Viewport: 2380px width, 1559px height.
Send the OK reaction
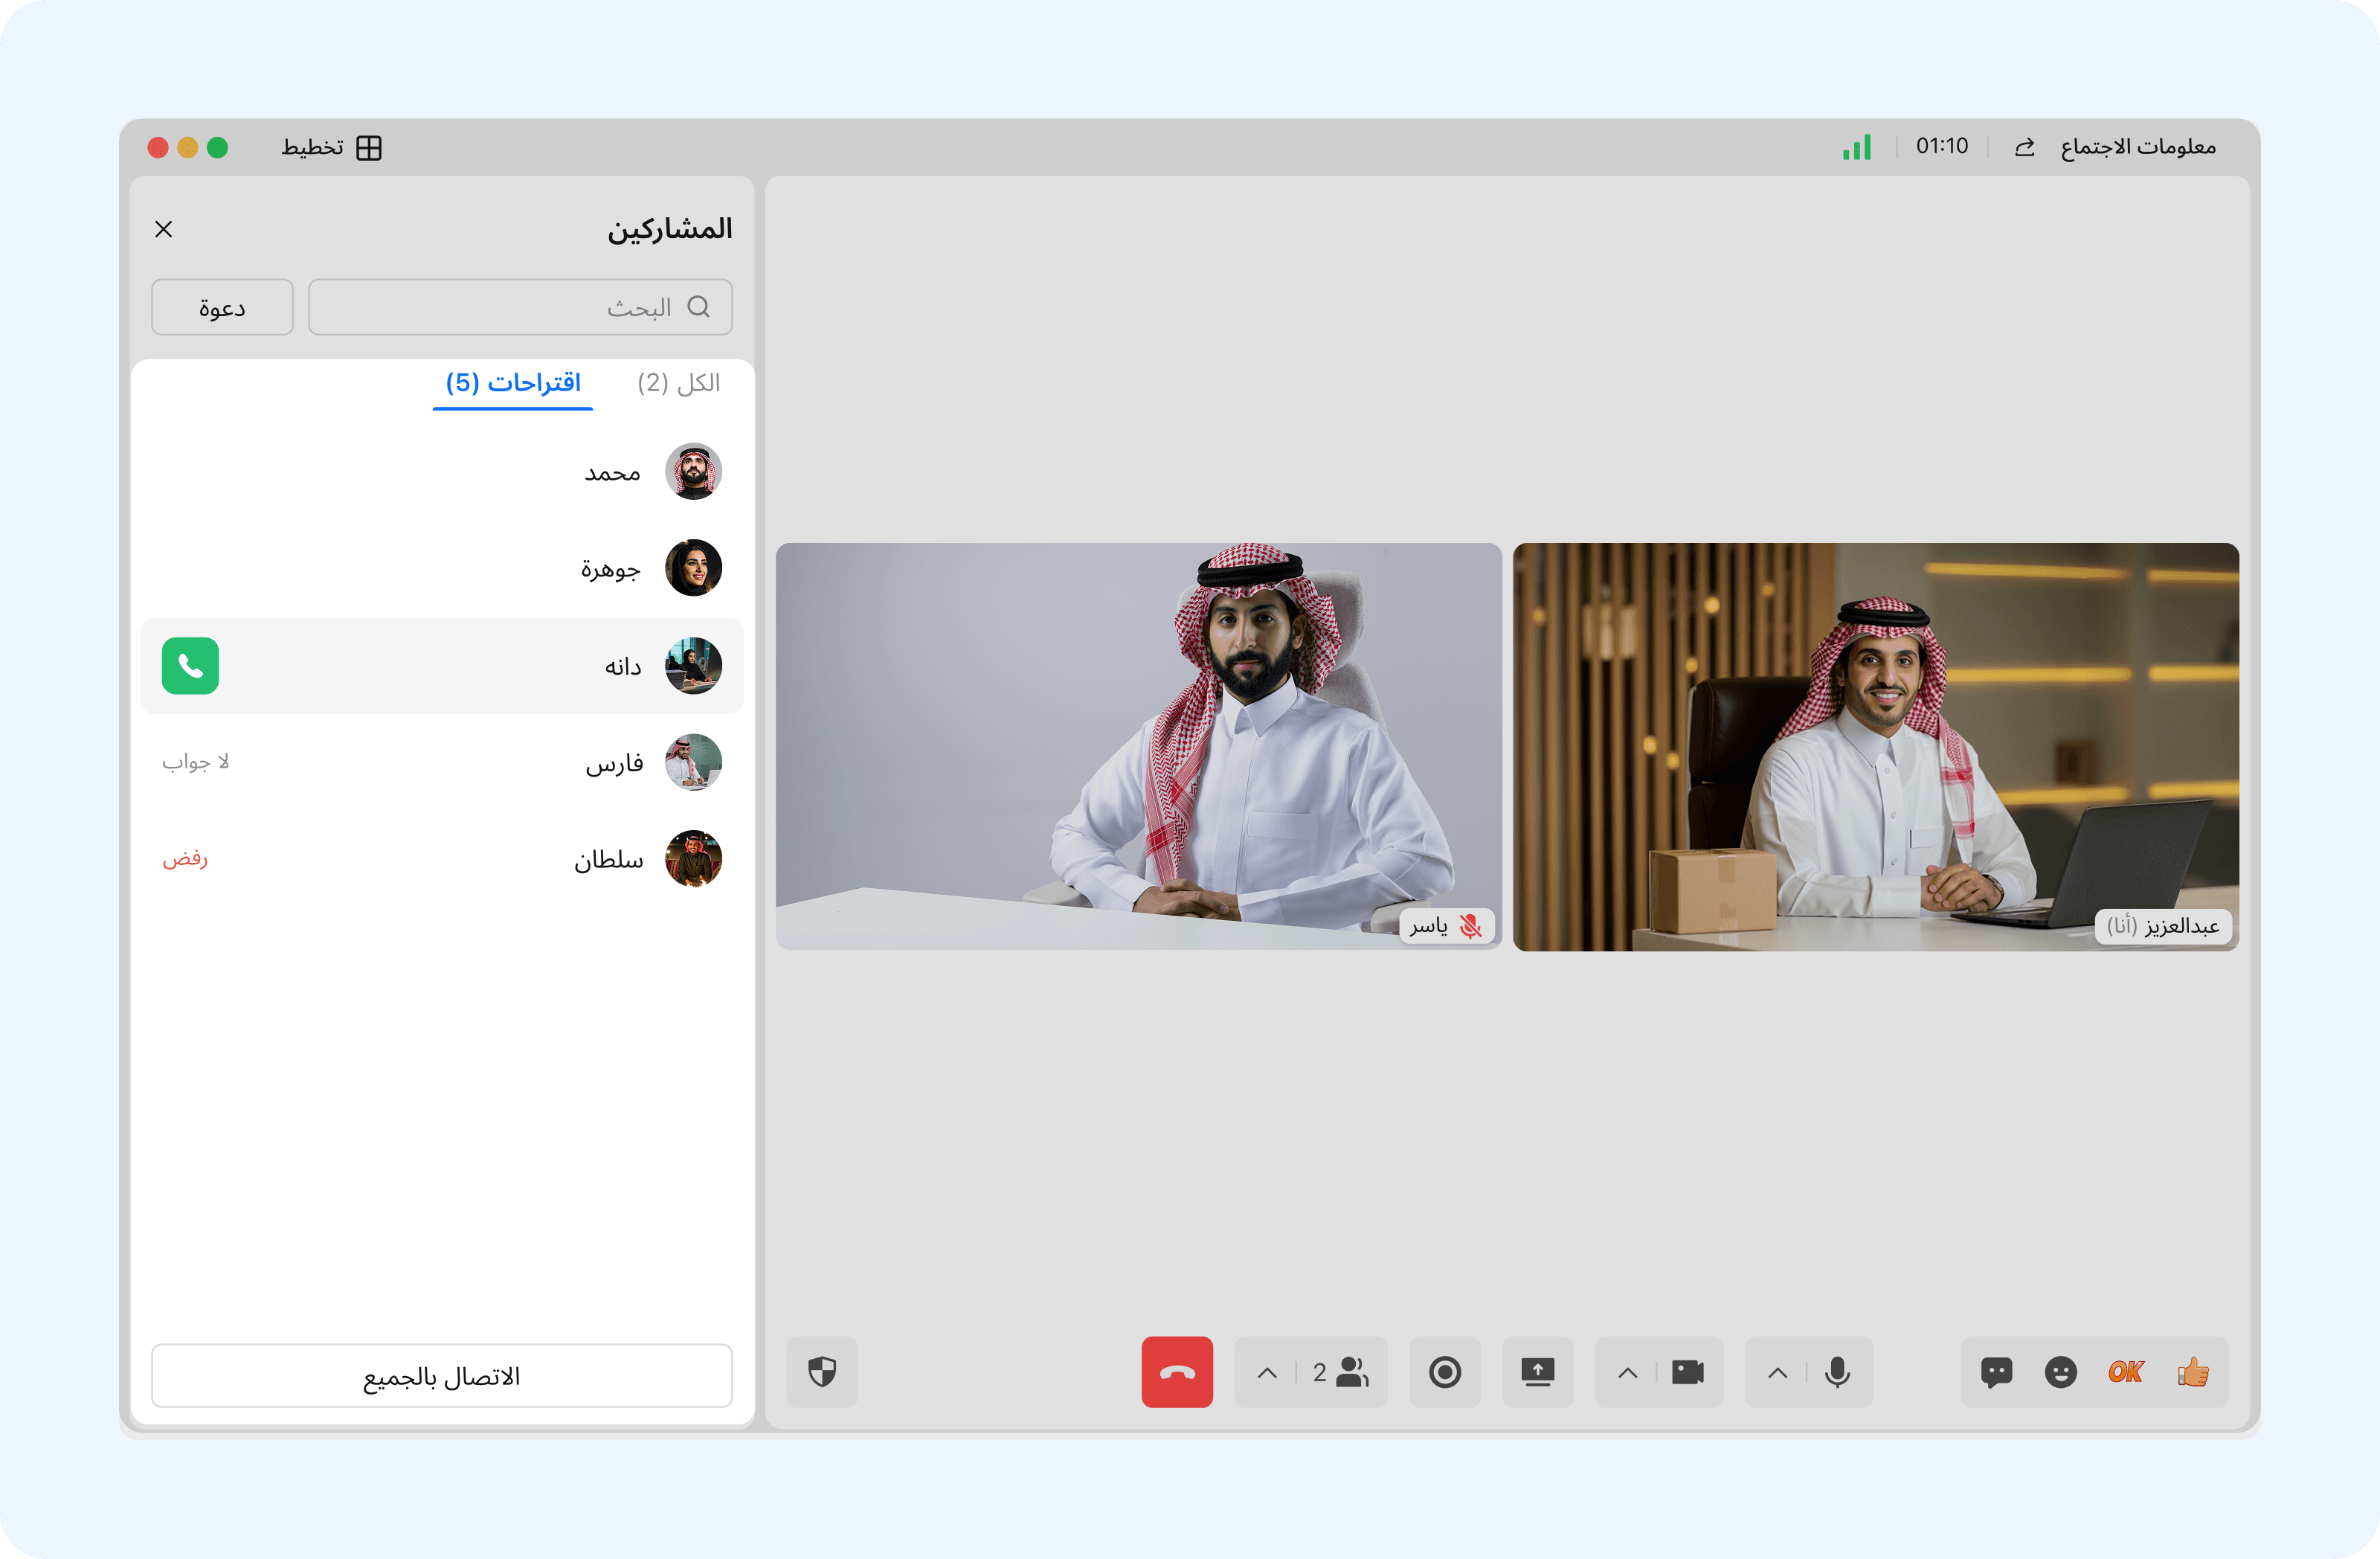pos(2126,1372)
